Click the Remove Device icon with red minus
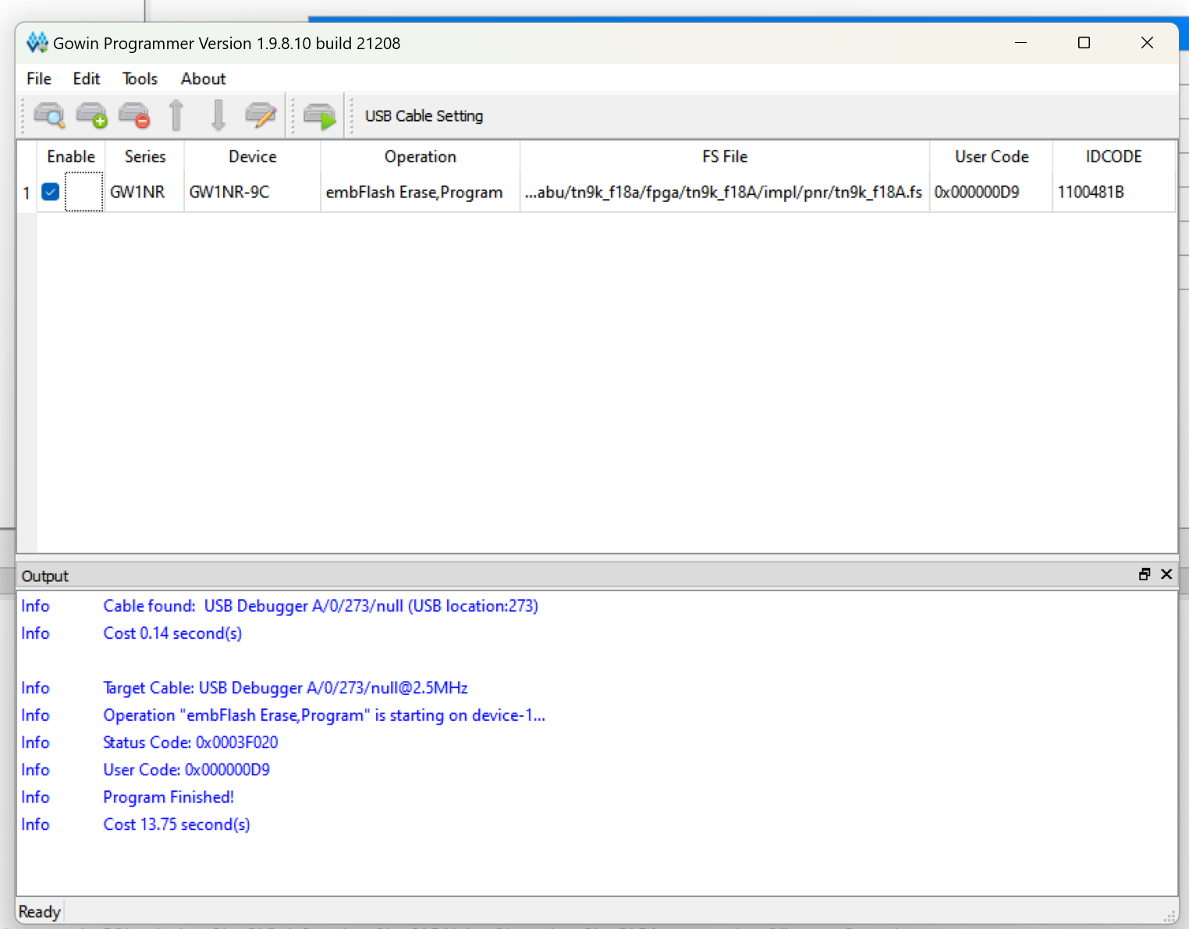The image size is (1189, 929). (x=134, y=115)
